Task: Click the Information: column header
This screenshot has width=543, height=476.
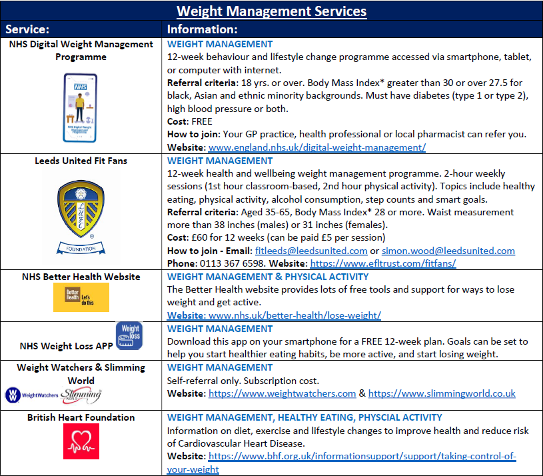Action: [203, 29]
